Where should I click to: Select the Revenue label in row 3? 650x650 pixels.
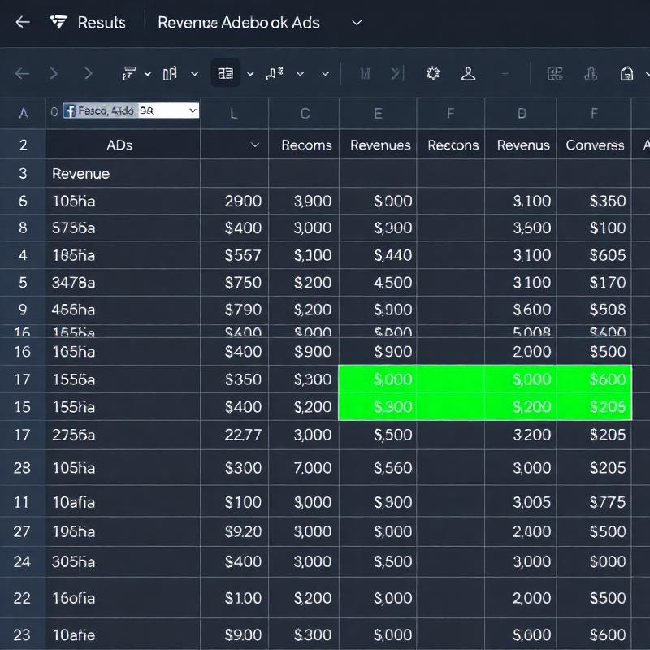80,173
